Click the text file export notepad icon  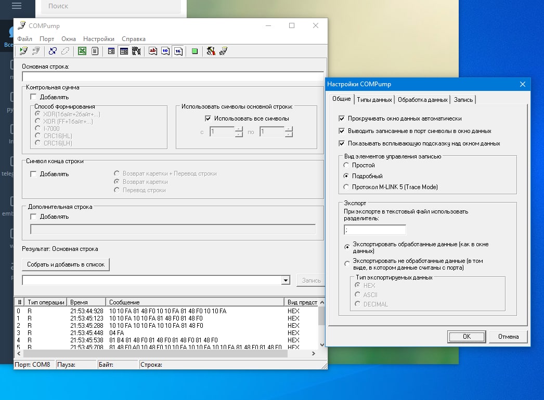(x=95, y=51)
